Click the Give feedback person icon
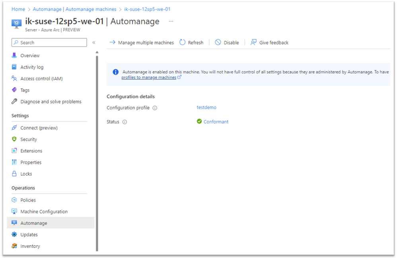Image resolution: width=397 pixels, height=259 pixels. pos(253,42)
